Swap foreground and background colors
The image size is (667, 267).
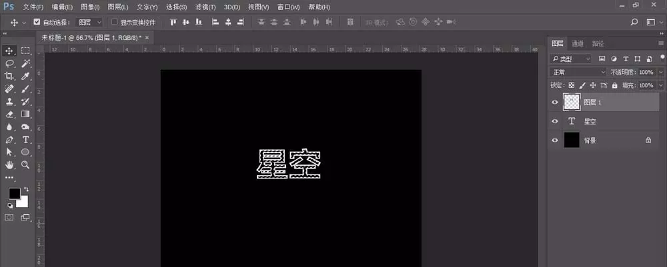coord(27,189)
